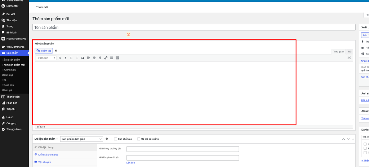Center align text in the editor
The image size is (369, 167).
(94, 58)
